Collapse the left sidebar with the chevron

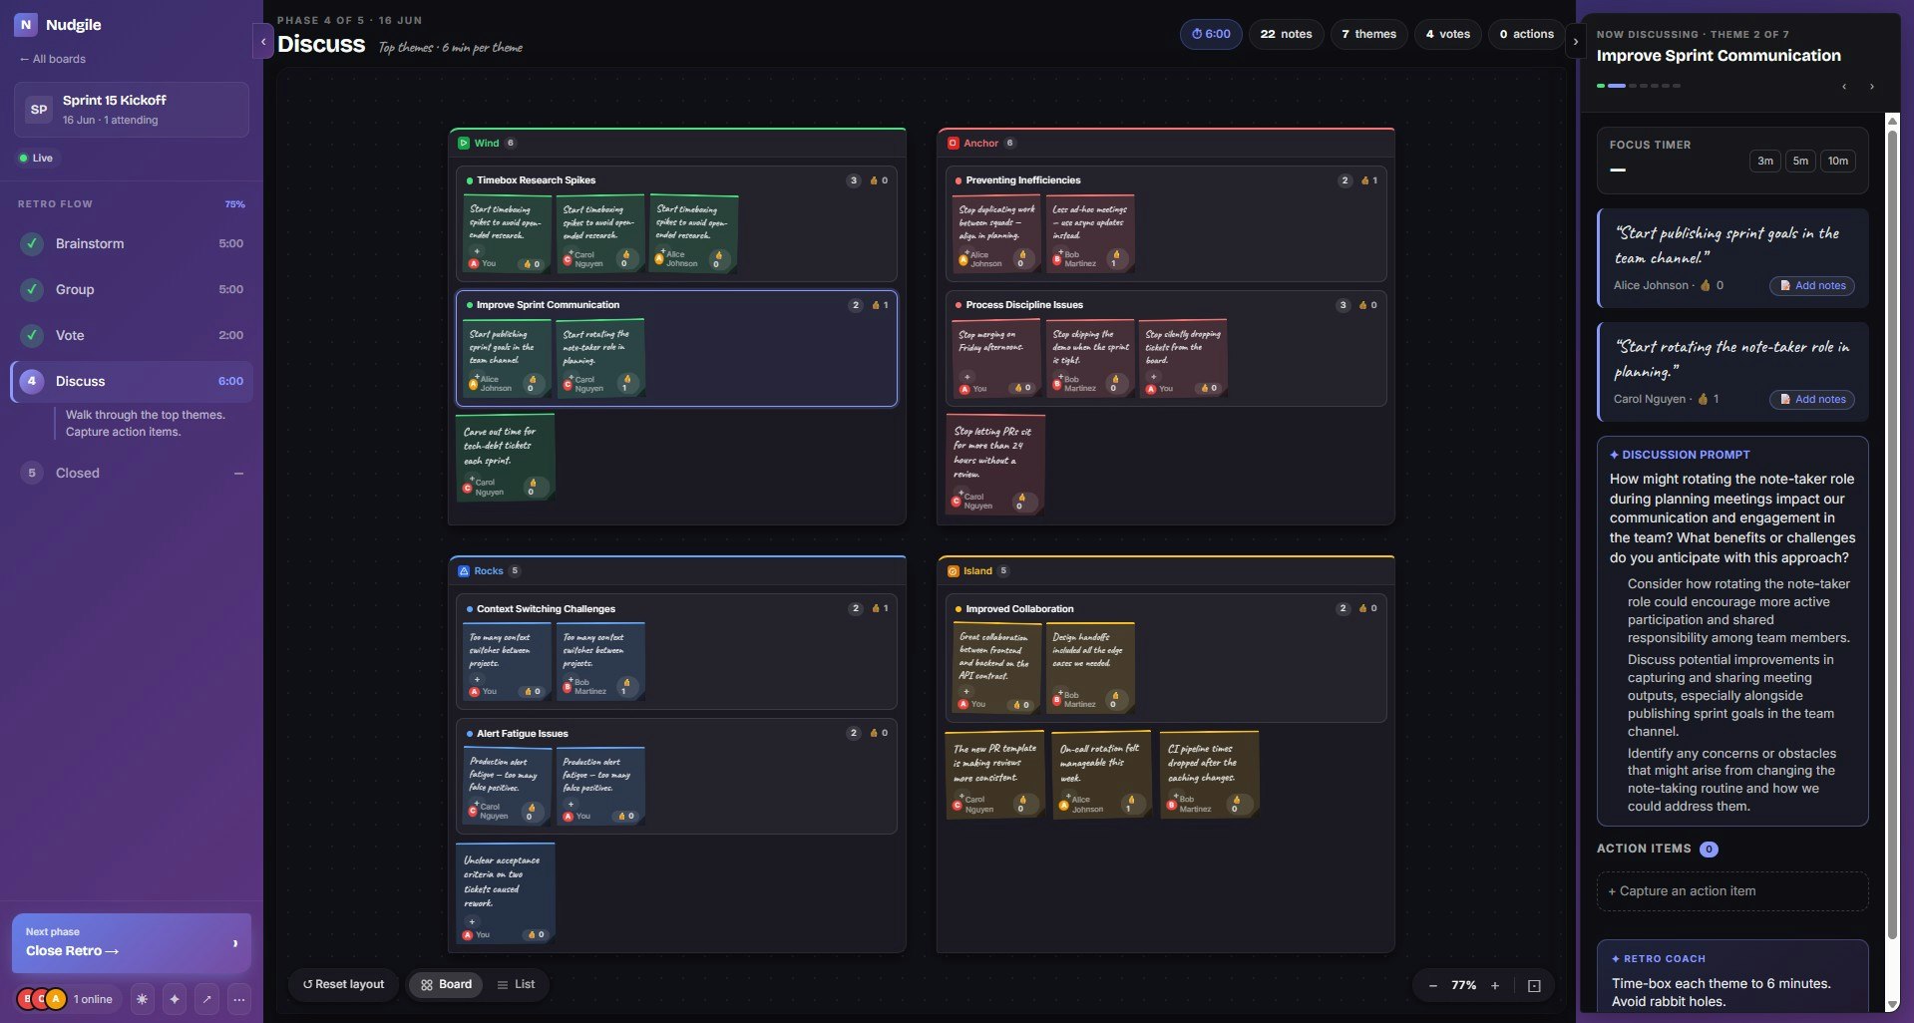[x=262, y=42]
